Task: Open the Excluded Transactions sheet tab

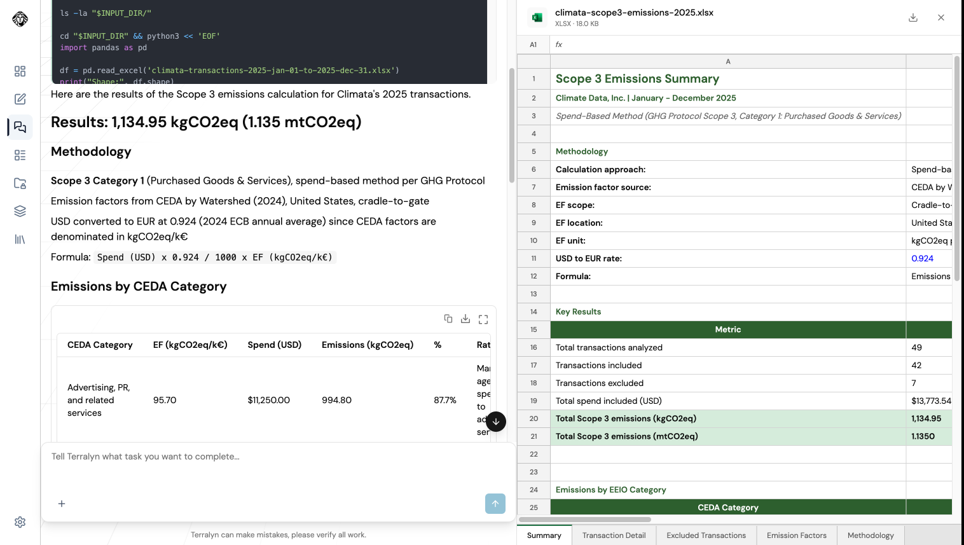Action: [706, 535]
